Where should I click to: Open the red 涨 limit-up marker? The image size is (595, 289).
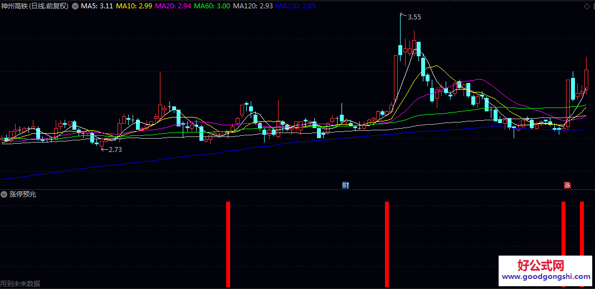567,185
